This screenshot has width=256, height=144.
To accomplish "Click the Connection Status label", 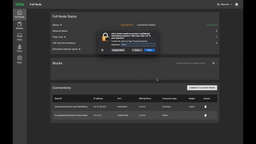I will pos(146,25).
